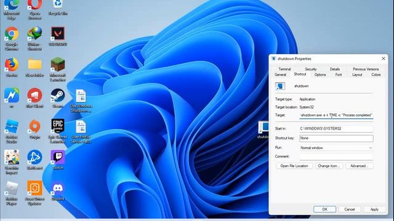Select the Steam desktop shortcut
Image resolution: width=394 pixels, height=221 pixels.
point(58,98)
